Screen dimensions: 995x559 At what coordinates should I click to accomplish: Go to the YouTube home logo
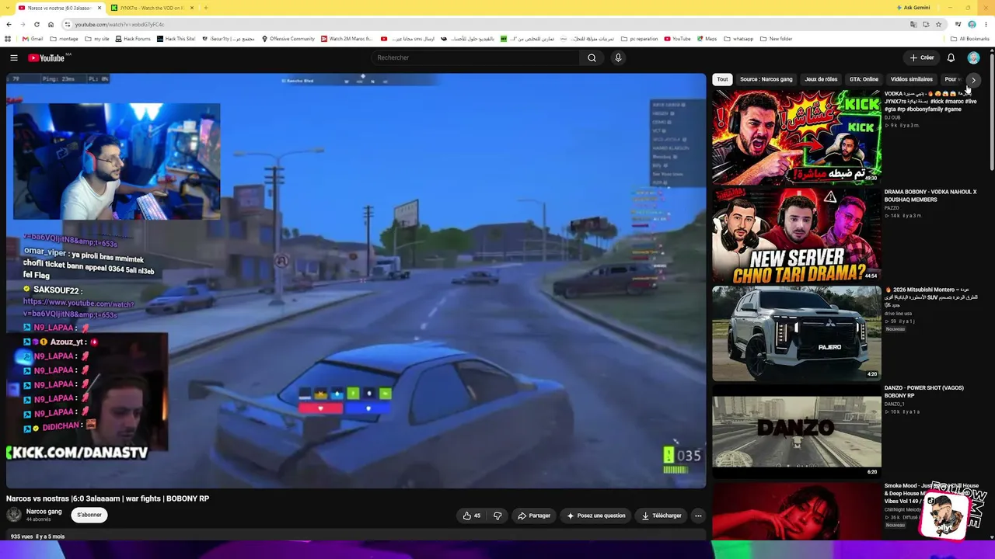click(46, 57)
